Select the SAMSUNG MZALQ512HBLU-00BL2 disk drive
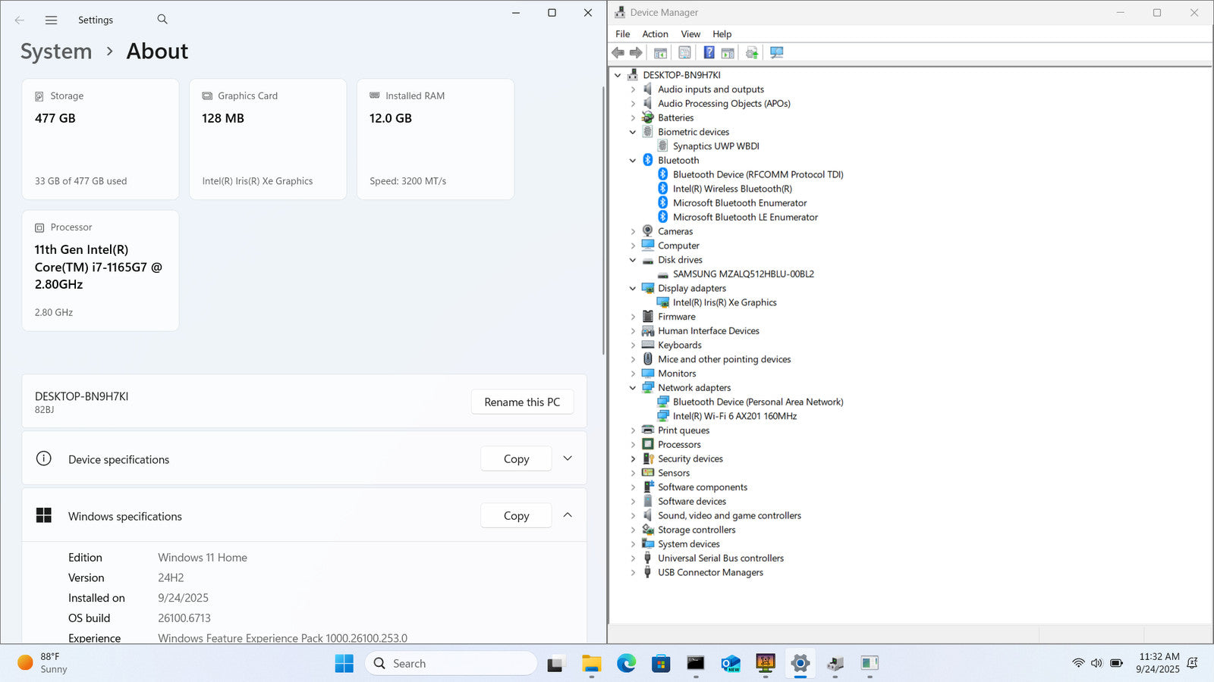This screenshot has width=1214, height=682. 743,274
